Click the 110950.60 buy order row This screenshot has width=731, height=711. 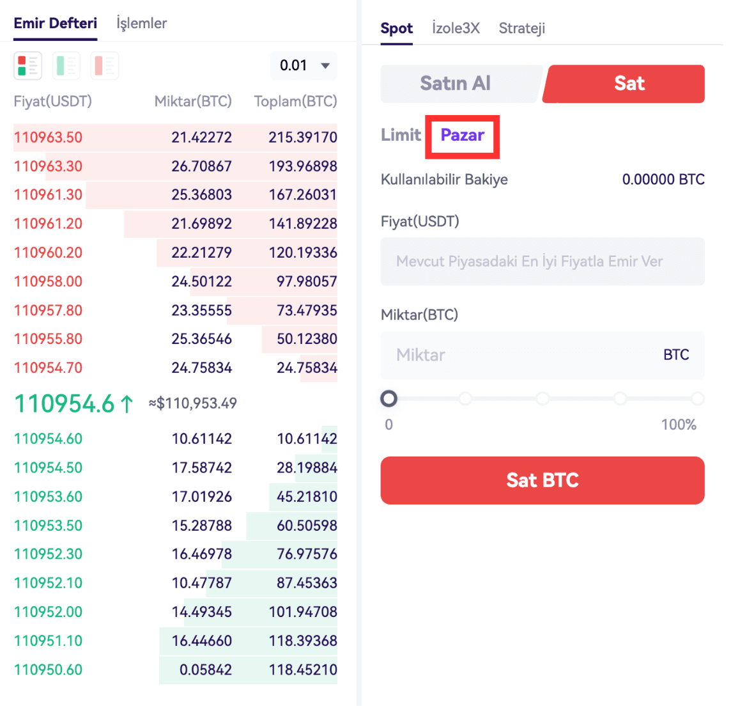coord(175,670)
